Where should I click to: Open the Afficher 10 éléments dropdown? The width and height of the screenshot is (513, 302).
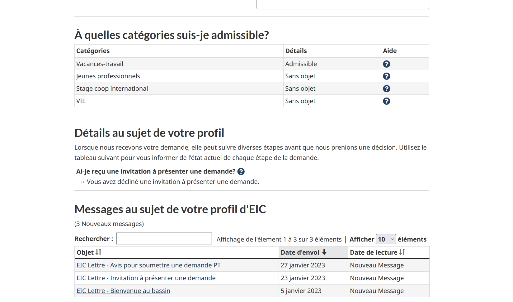coord(386,239)
